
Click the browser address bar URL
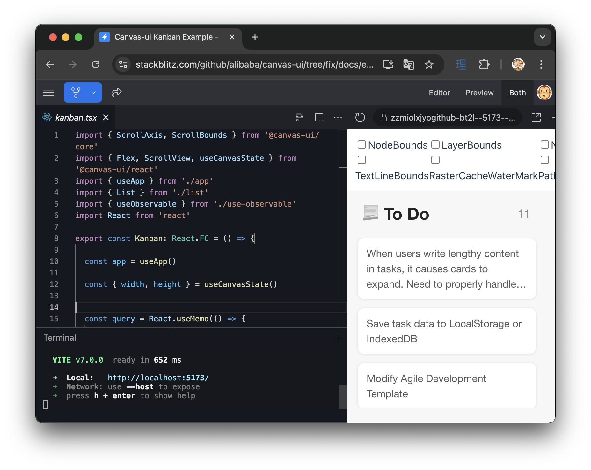254,65
